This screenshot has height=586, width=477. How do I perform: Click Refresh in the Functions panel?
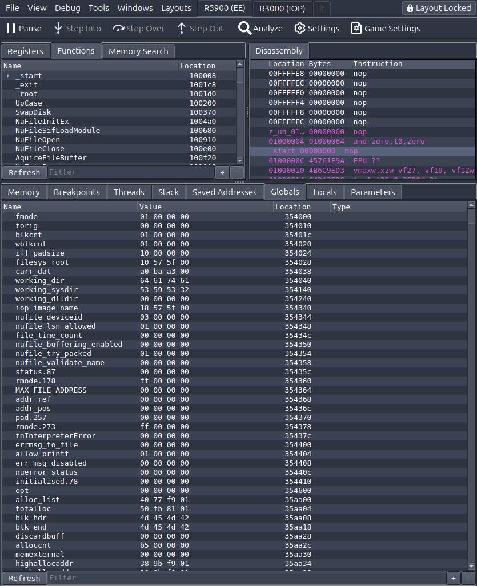click(25, 172)
